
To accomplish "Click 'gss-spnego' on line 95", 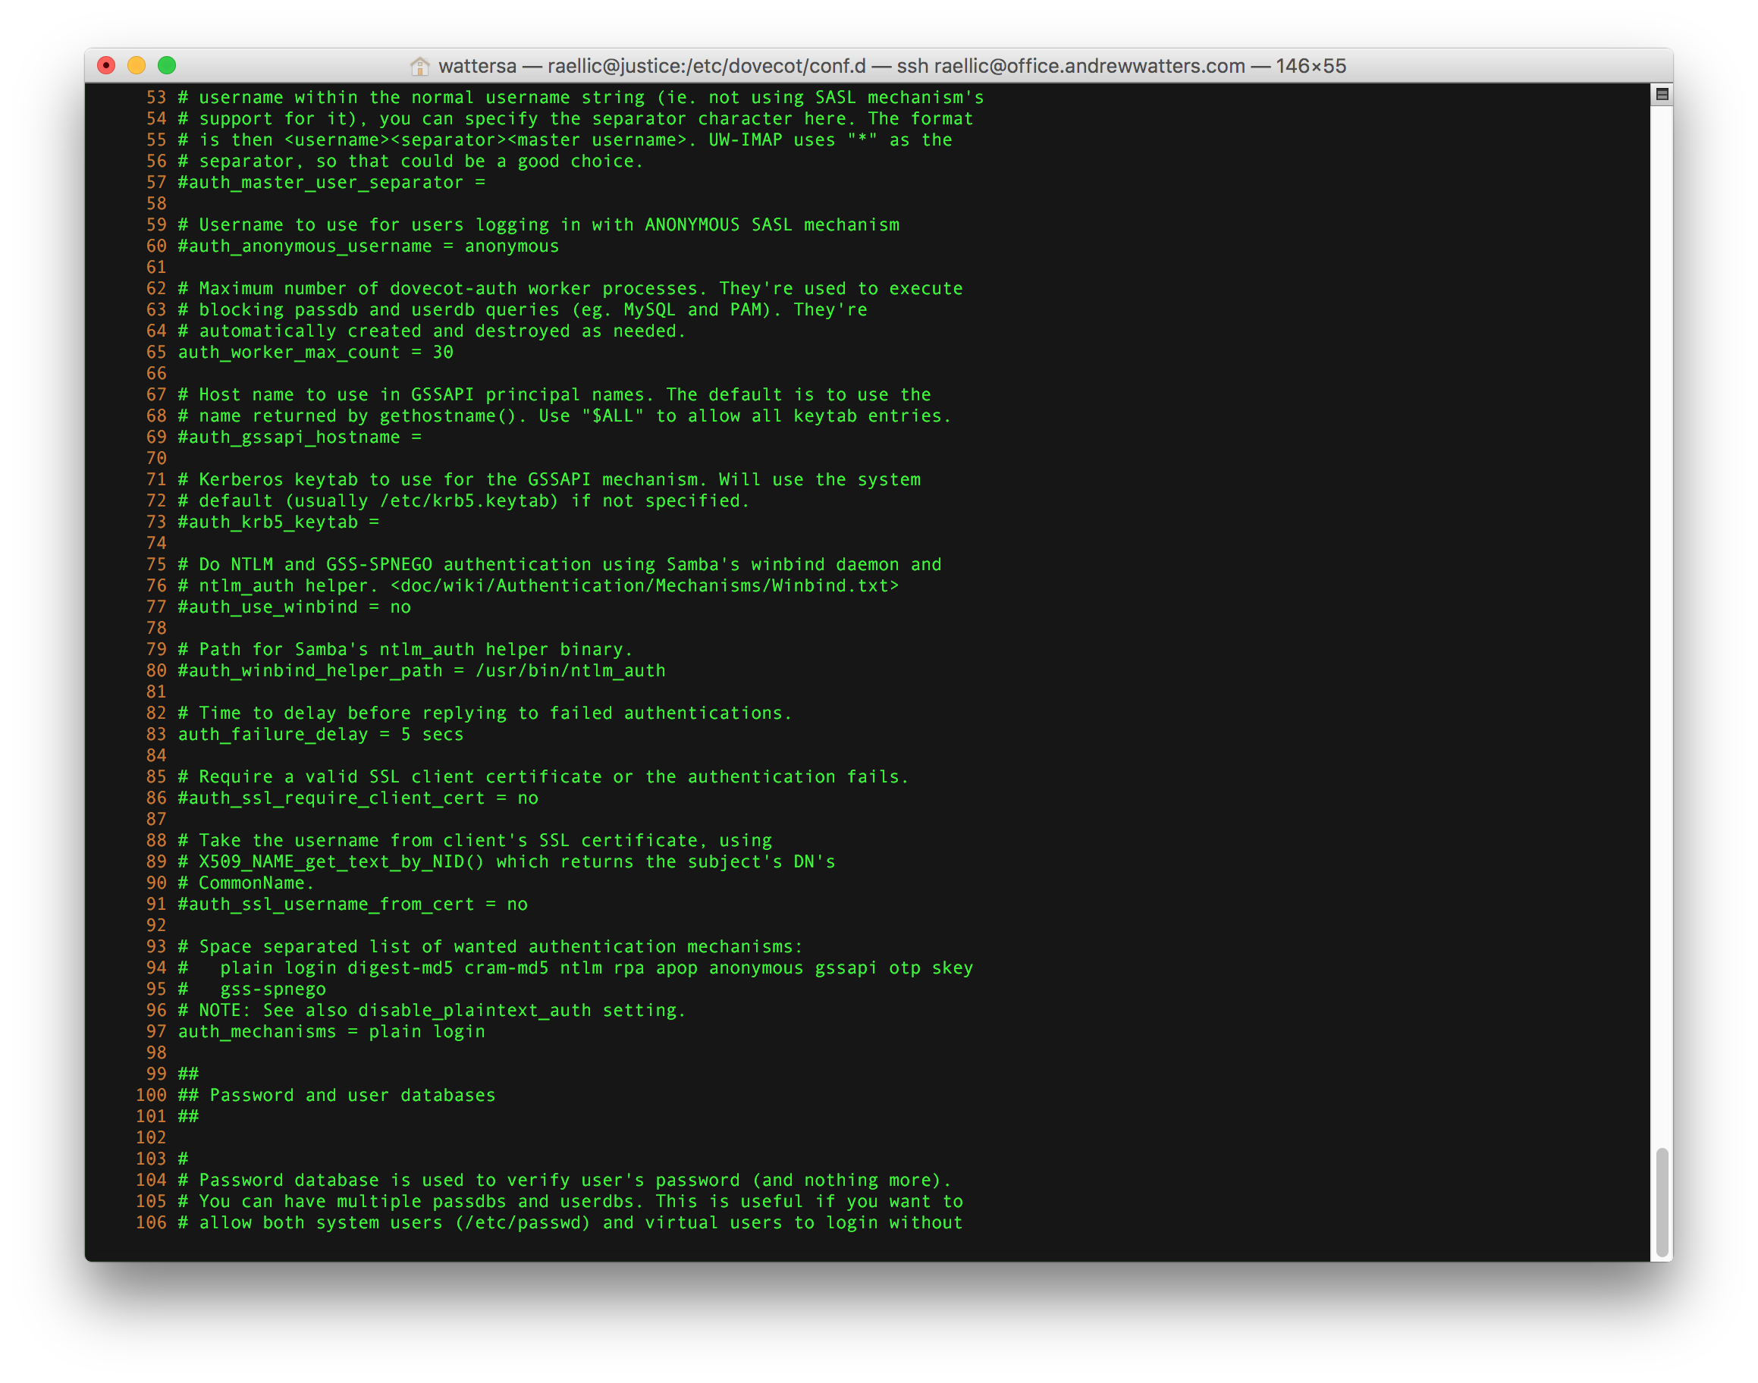I will tap(273, 989).
